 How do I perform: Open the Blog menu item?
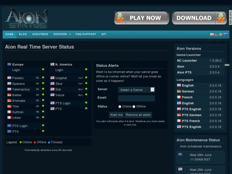(23, 34)
